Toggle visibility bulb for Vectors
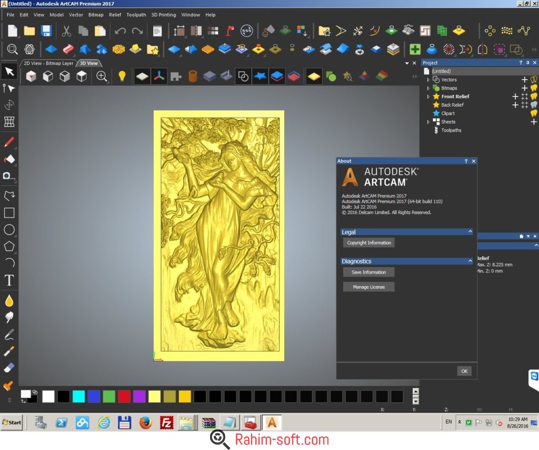The width and height of the screenshot is (539, 450). (x=534, y=80)
